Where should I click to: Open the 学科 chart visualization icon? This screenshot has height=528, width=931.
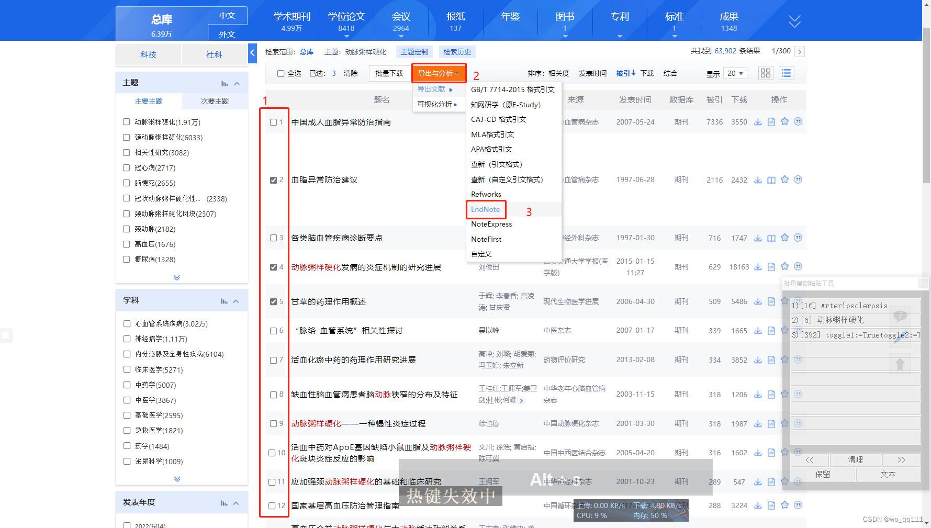(x=224, y=301)
